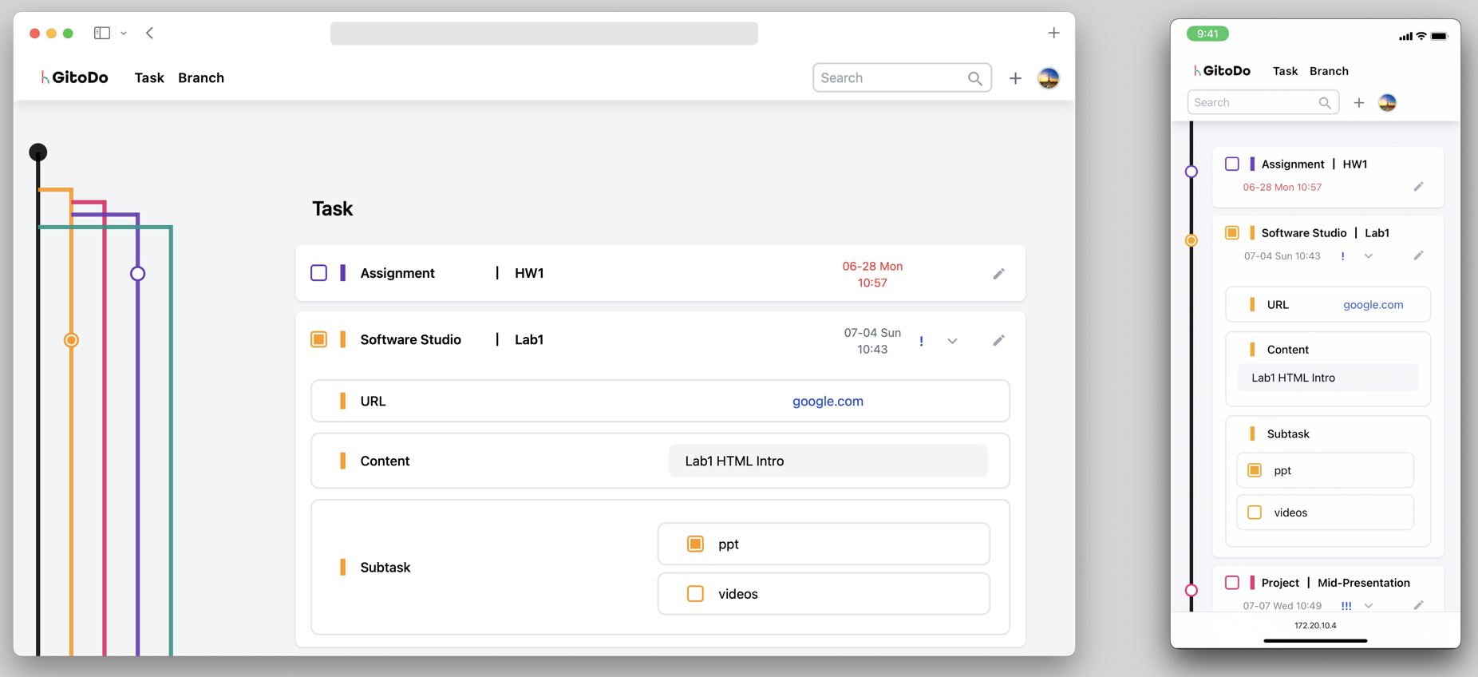Screen dimensions: 1478x677
Task: Switch to the Branch tab in desktop header
Action: coord(201,77)
